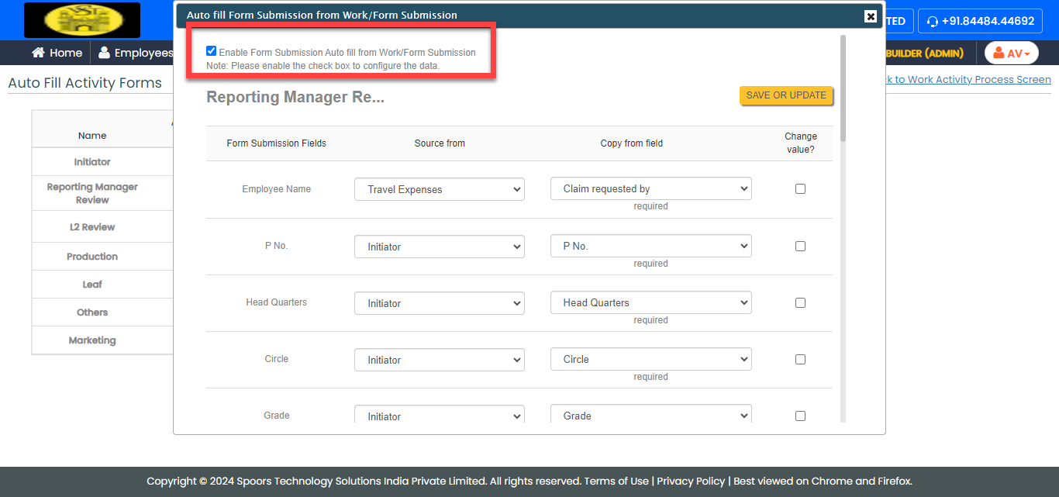
Task: Tick Change value for Employee Name
Action: [800, 188]
